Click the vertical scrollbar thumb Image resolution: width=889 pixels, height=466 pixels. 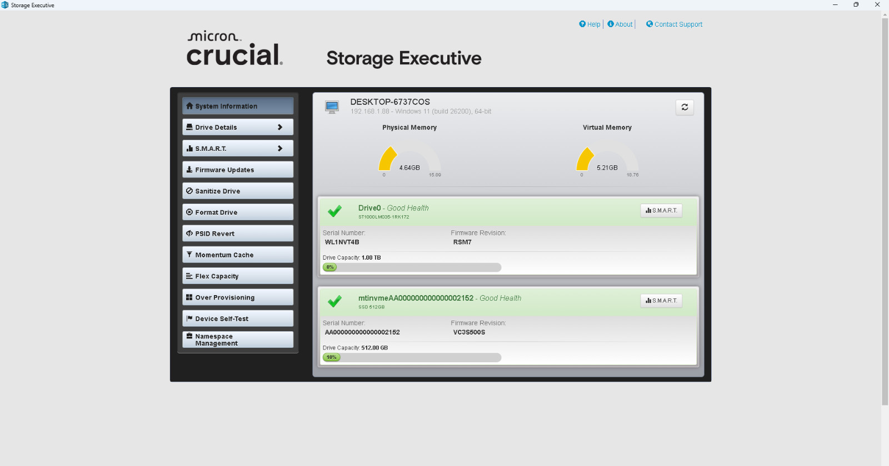coord(885,211)
